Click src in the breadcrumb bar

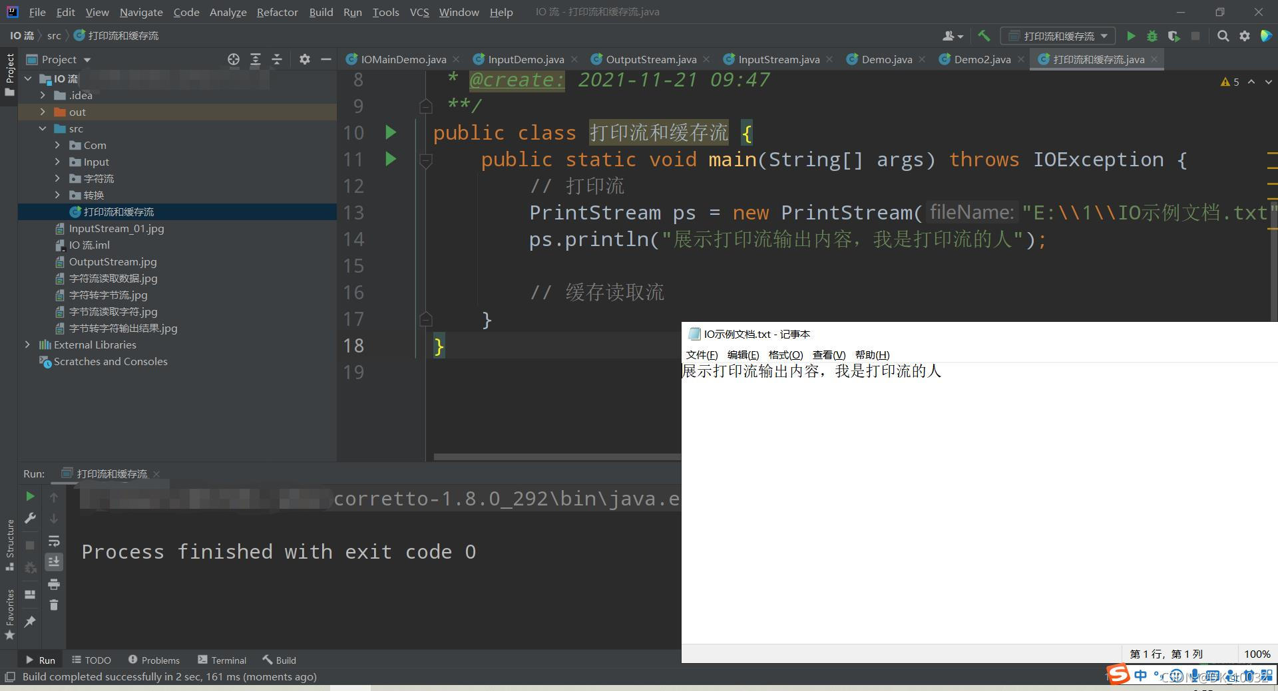click(x=54, y=36)
